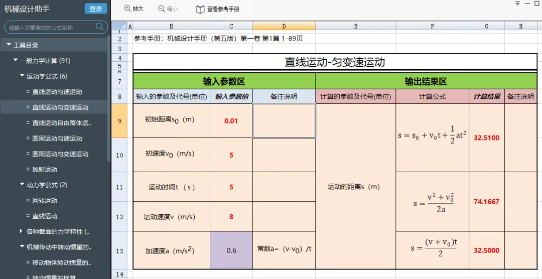Click the 常数a= (v-v0) /t note
The image size is (542, 279).
click(x=284, y=248)
